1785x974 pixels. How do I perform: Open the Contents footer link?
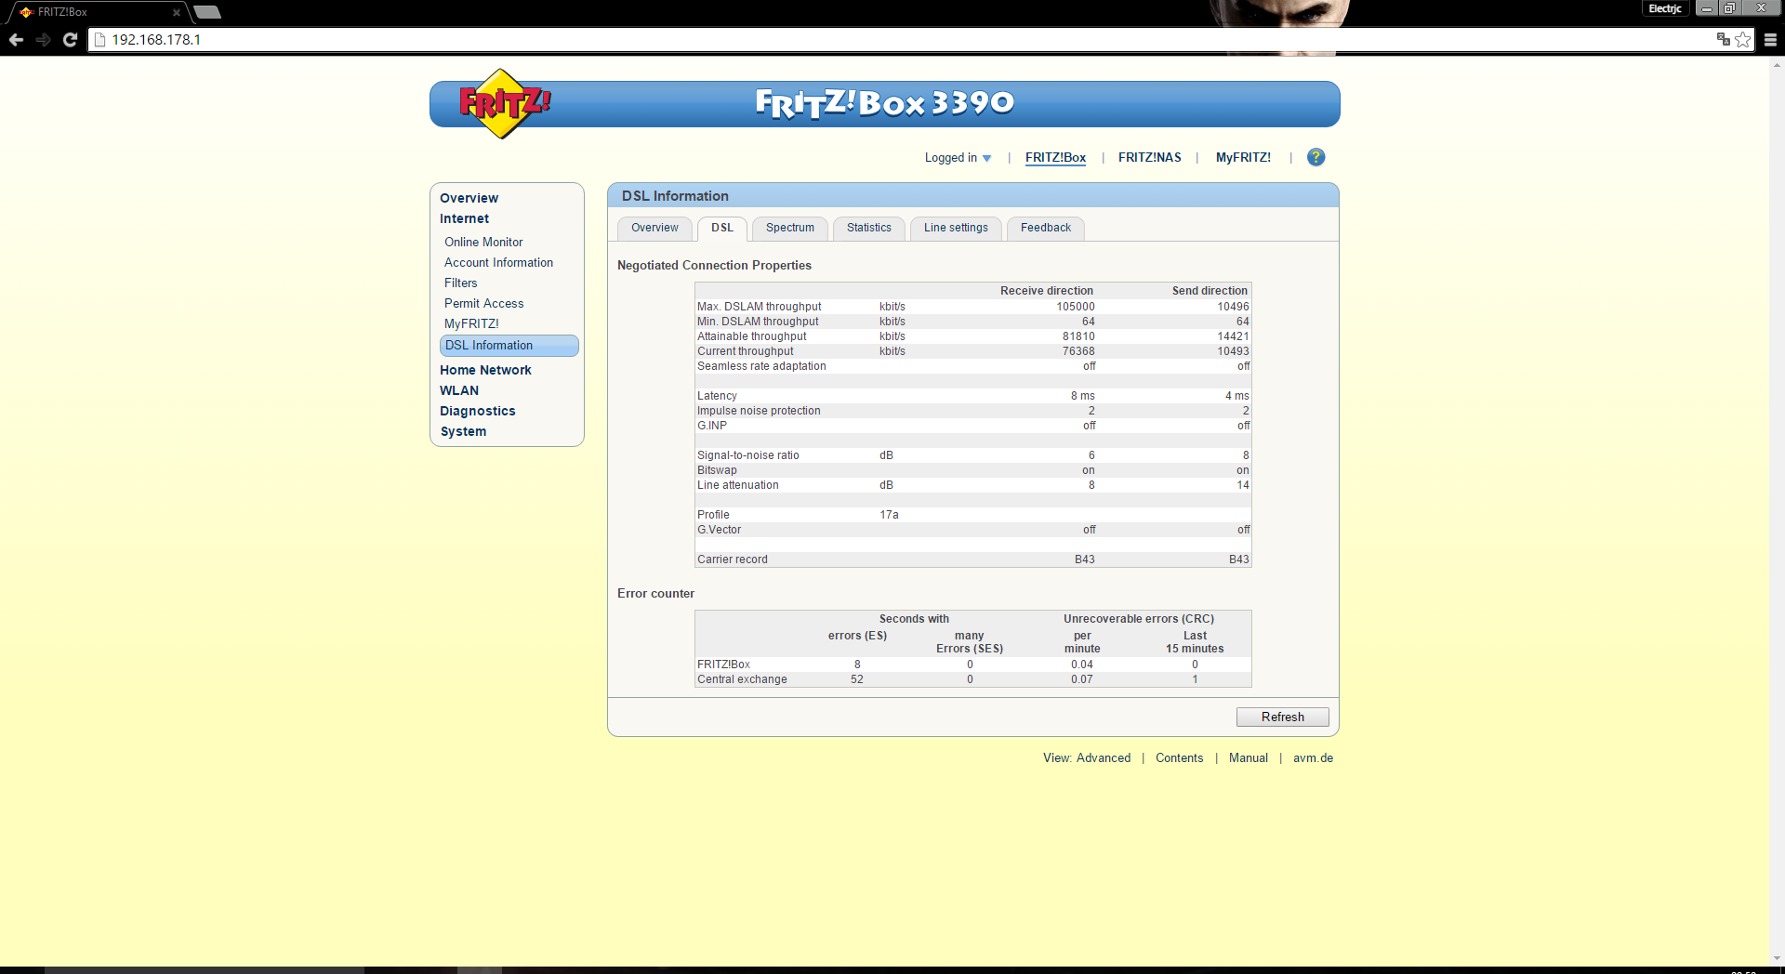(x=1179, y=758)
